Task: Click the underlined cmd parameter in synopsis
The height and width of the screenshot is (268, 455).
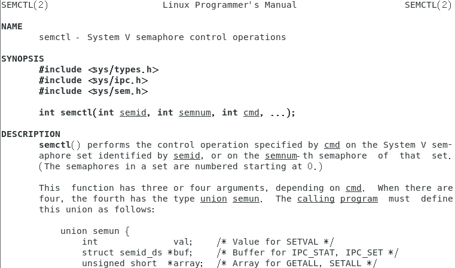Action: click(251, 112)
